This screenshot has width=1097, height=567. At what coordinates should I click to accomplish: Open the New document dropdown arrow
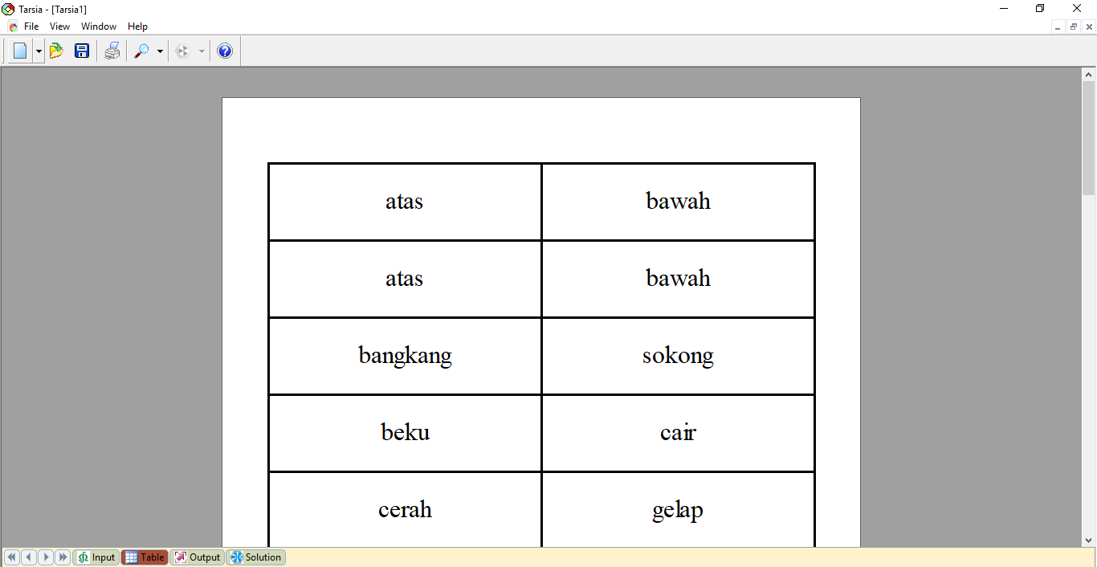pos(39,51)
